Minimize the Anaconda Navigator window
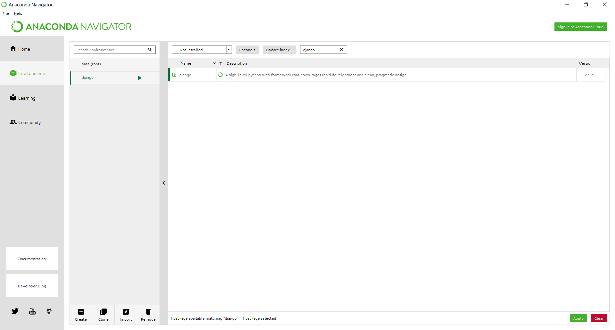This screenshot has height=330, width=615. tap(567, 4)
